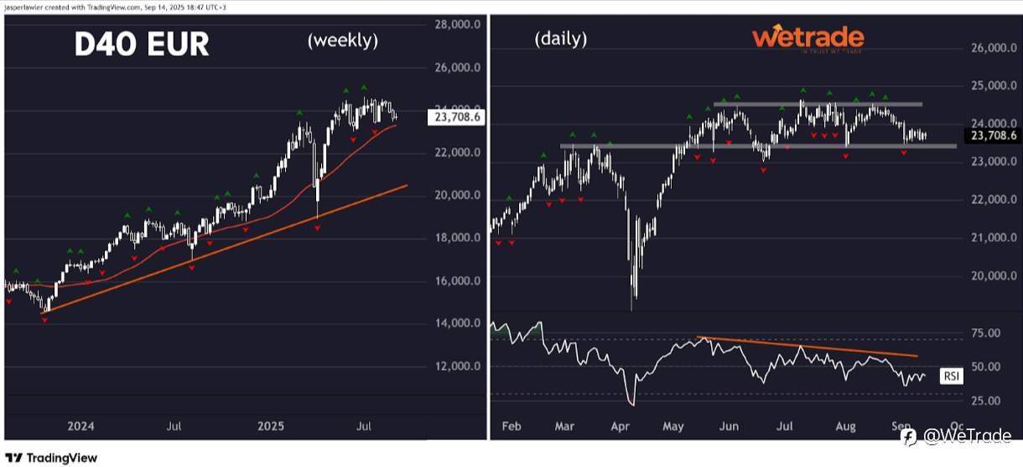Click the 23,708.6 price tag on daily chart
The width and height of the screenshot is (1023, 467).
[993, 135]
